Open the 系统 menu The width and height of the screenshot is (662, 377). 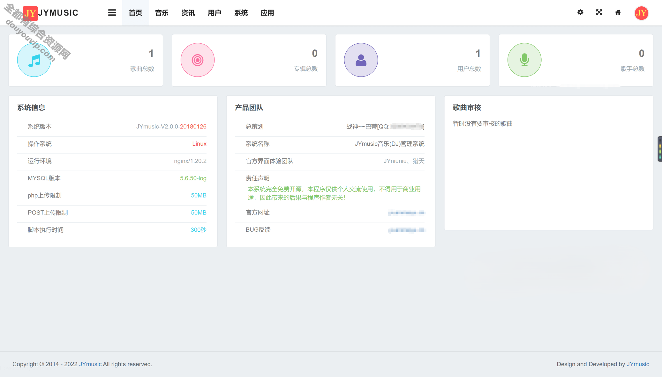241,13
